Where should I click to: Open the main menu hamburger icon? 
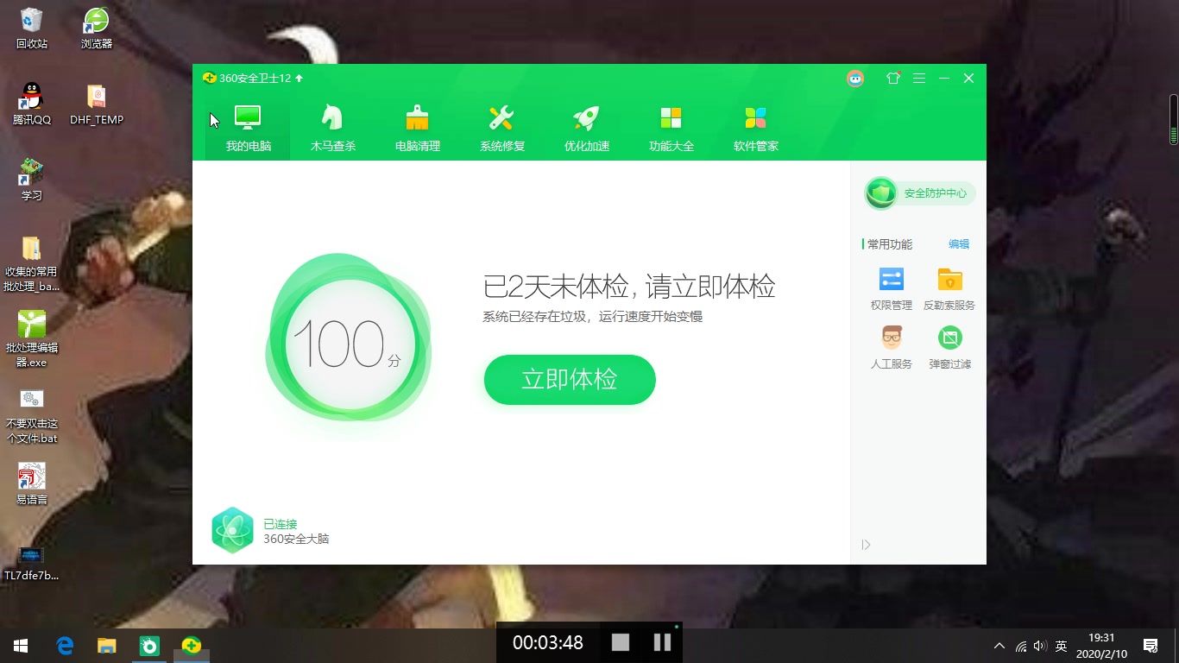(919, 79)
